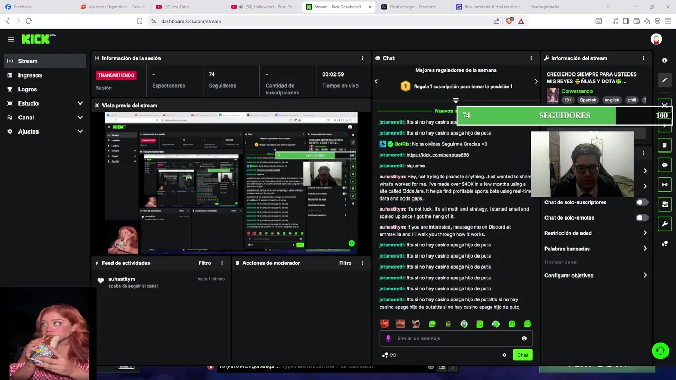
Task: Expand the Estudio sidebar section
Action: tap(44, 103)
